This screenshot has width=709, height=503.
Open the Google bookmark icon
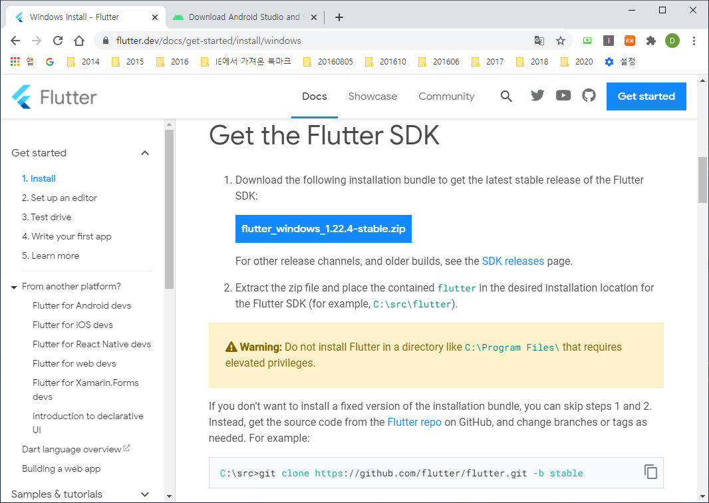50,61
